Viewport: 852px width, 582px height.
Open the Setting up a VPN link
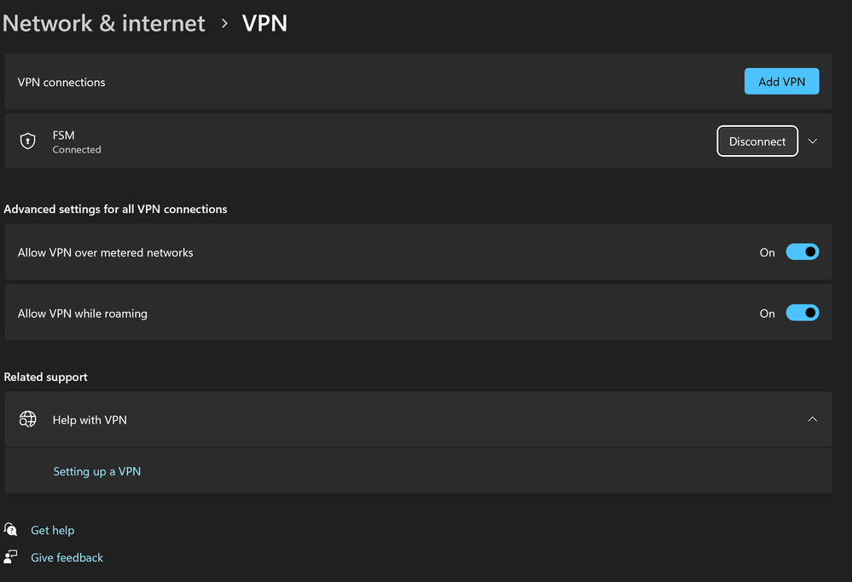96,471
